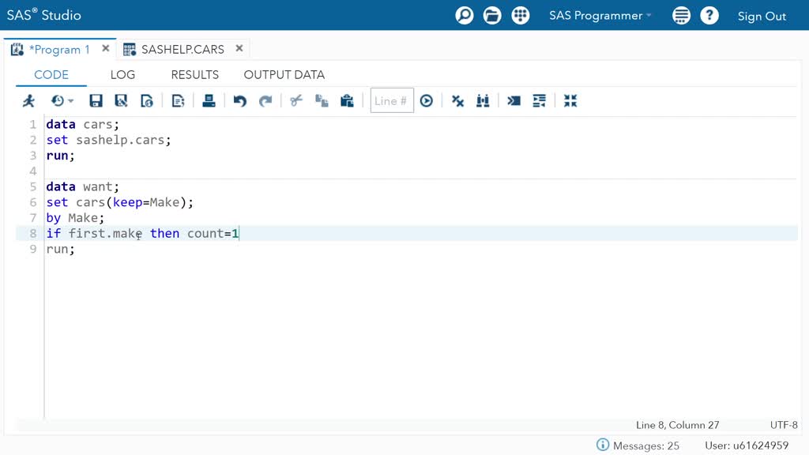
Task: Expand the submission history dropdown
Action: coord(62,100)
